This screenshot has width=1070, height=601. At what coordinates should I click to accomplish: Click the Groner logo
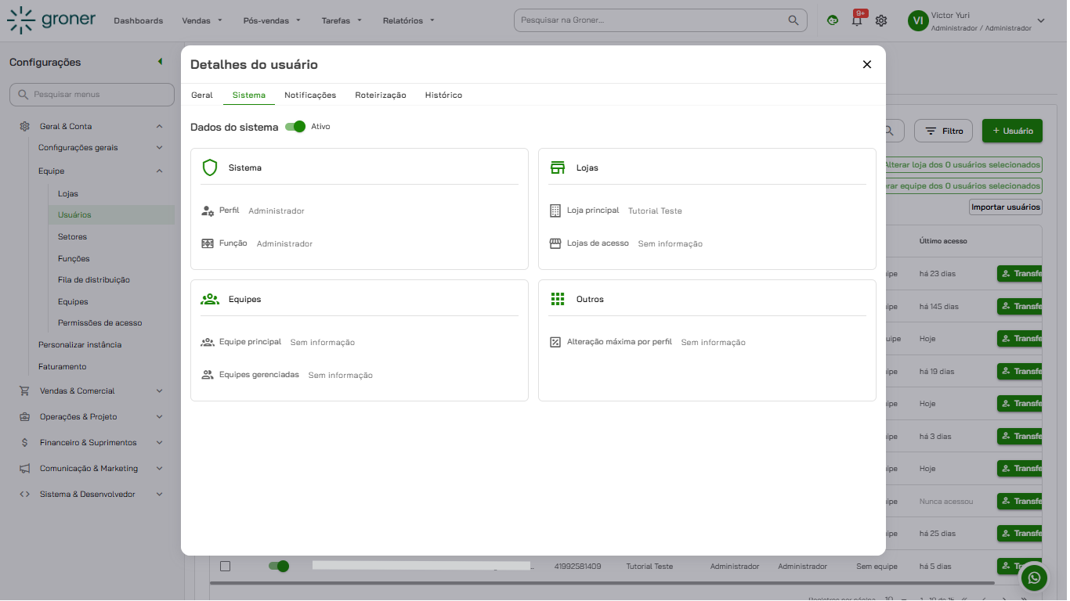click(x=52, y=20)
